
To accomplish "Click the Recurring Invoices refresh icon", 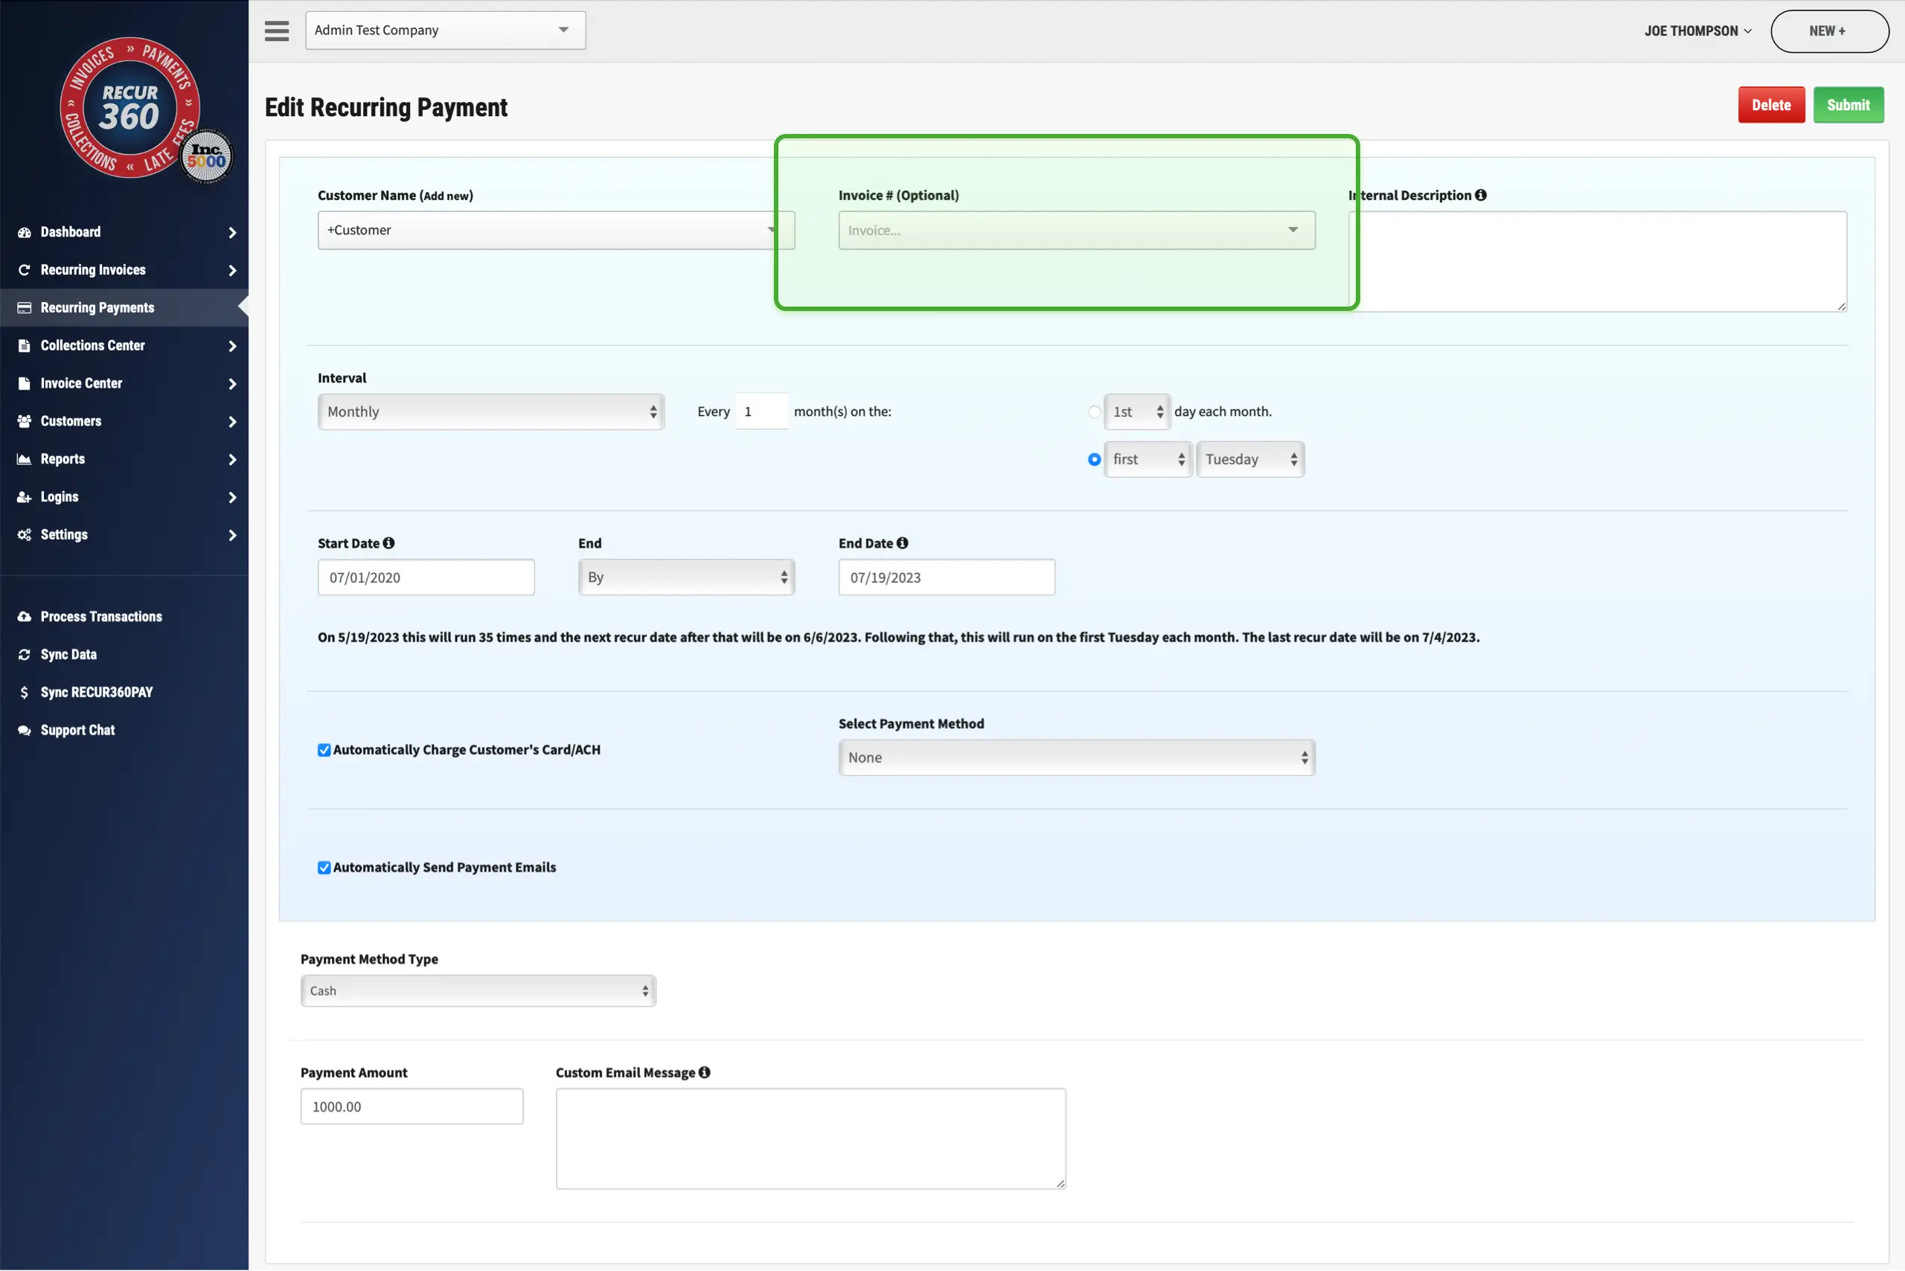I will 25,270.
